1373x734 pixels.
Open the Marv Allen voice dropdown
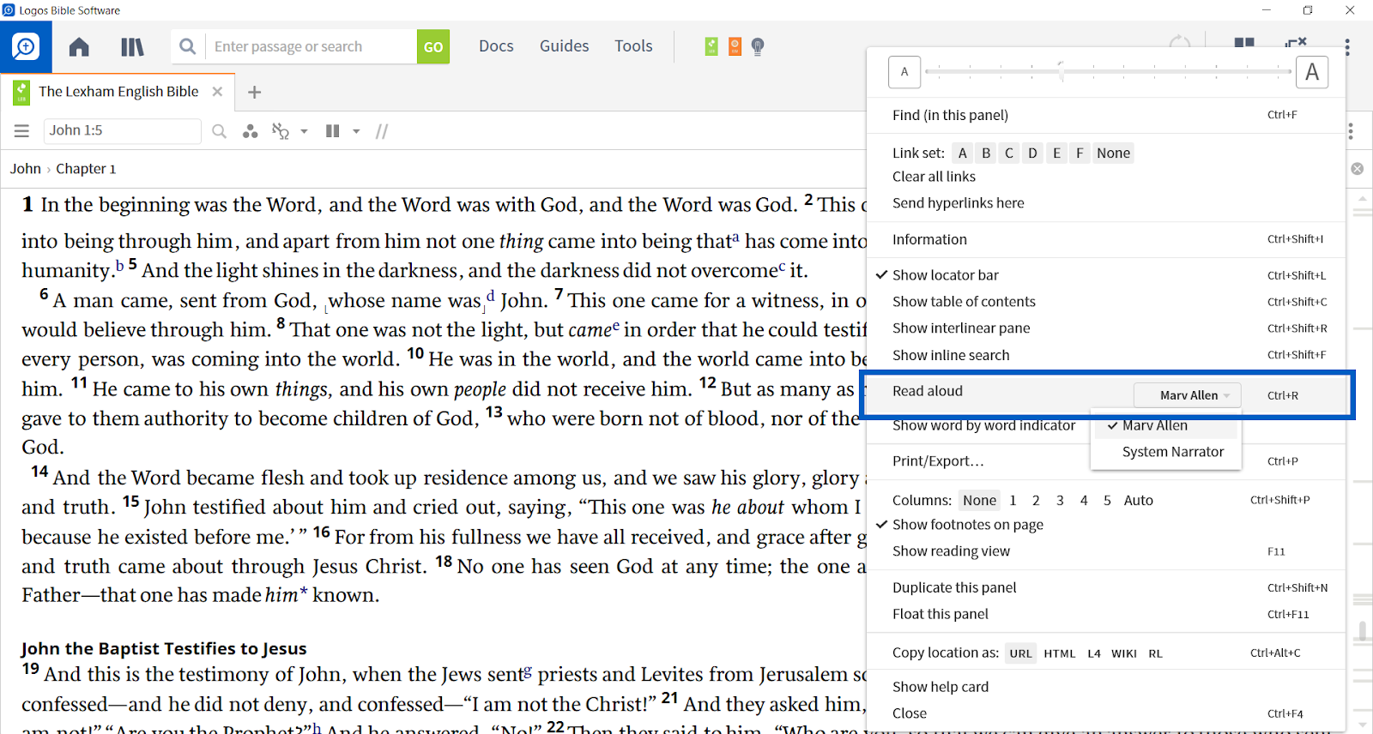click(x=1188, y=395)
